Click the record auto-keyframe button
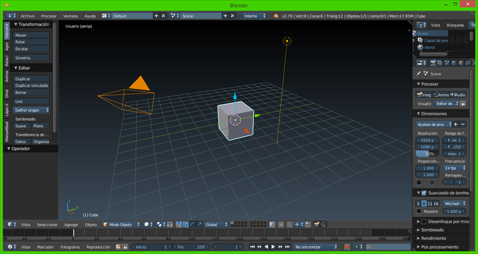 coord(347,247)
